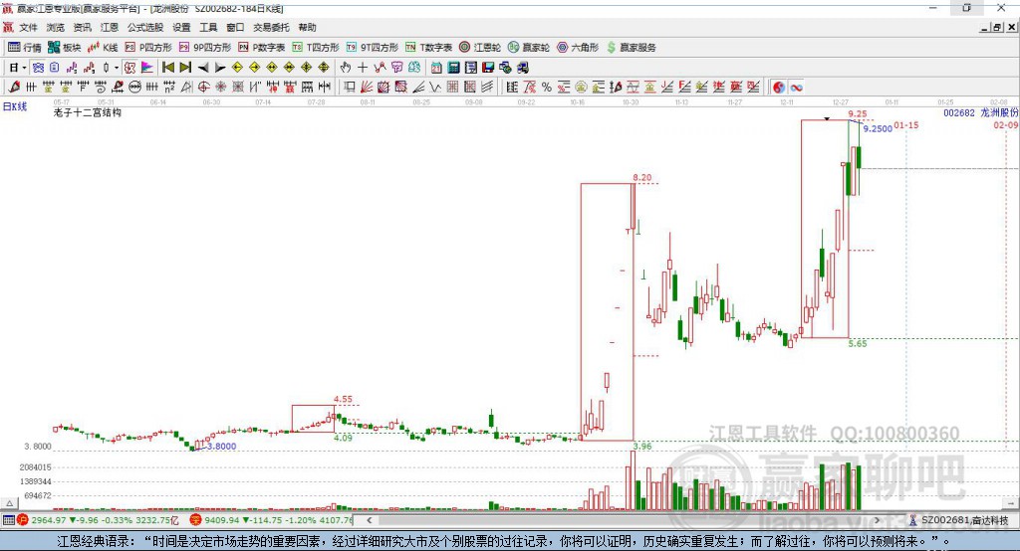Open the T数字表 tool

428,48
